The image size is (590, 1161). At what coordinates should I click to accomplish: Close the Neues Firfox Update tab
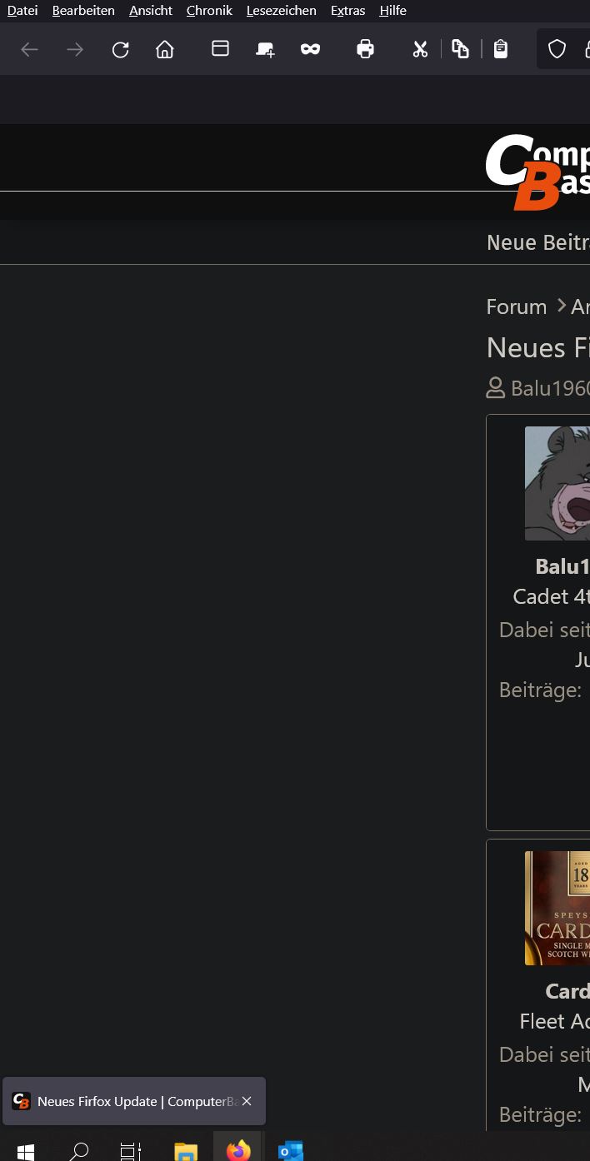pyautogui.click(x=247, y=1101)
